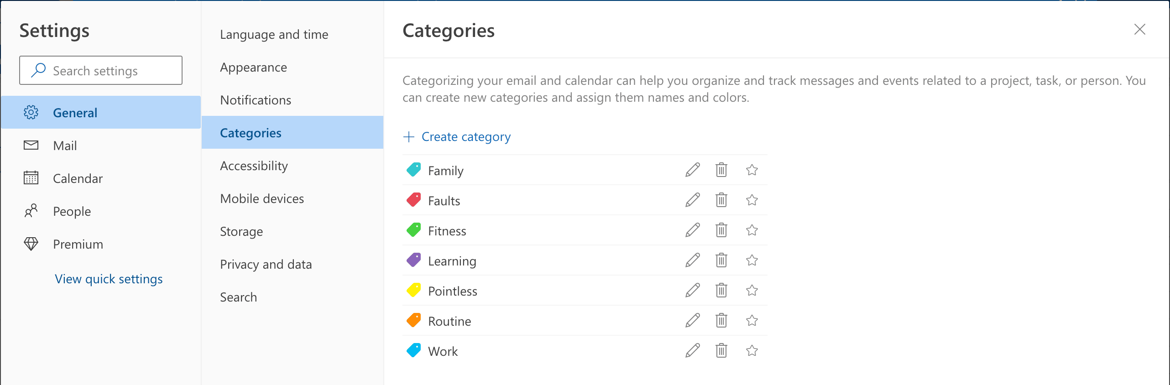Open Premium settings section
The height and width of the screenshot is (385, 1170).
coord(78,244)
